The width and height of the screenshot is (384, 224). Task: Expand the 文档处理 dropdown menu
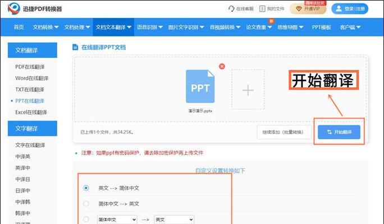tap(77, 27)
